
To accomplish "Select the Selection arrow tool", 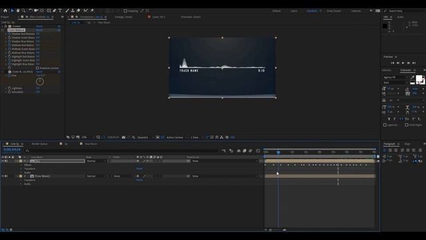I will click(x=12, y=11).
